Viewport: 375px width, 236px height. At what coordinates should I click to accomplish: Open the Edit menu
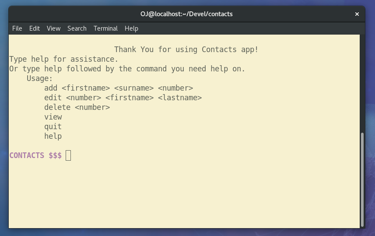35,28
